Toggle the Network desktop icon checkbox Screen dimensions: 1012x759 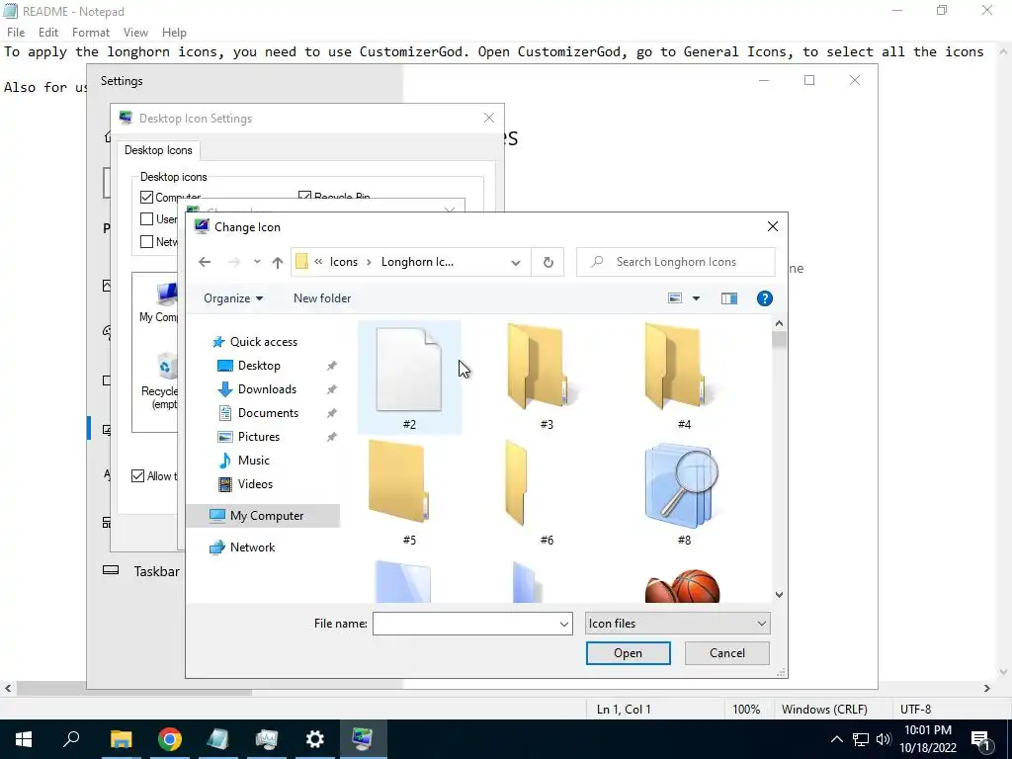pos(146,242)
